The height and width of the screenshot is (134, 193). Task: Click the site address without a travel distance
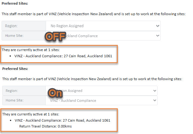pos(63,56)
